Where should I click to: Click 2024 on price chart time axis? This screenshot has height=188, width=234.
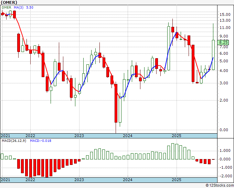[128, 136]
